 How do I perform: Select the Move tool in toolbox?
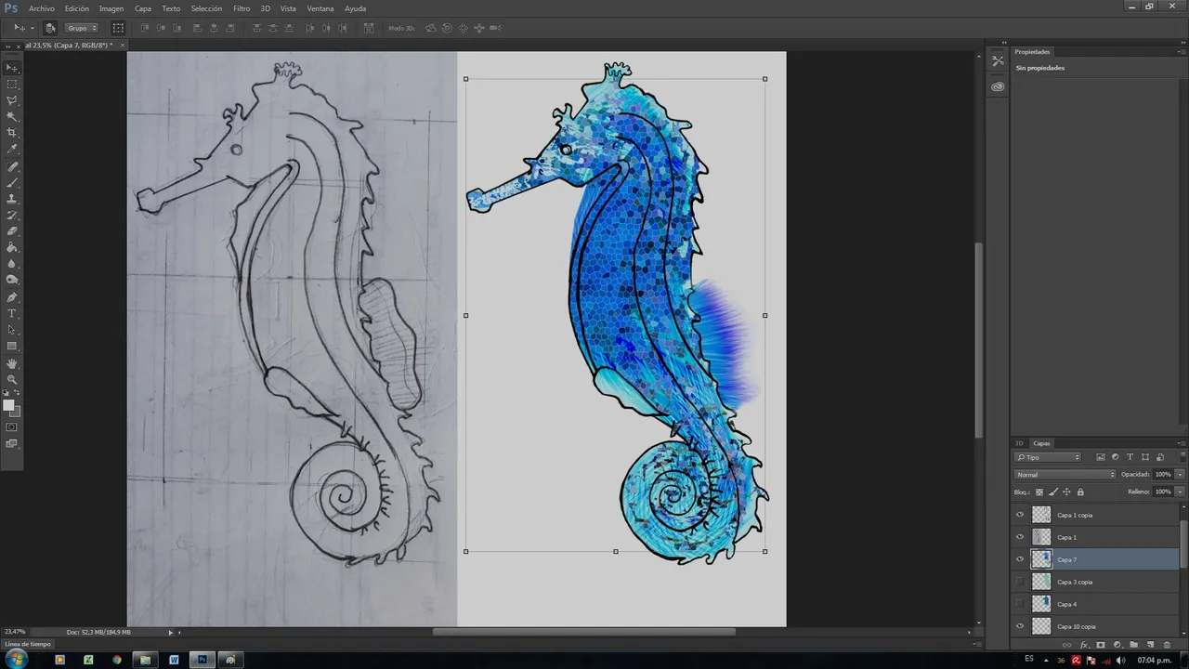pos(12,68)
